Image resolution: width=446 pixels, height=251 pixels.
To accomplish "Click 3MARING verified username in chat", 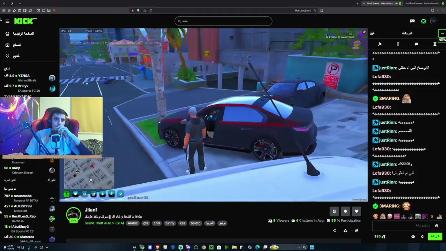I will [390, 99].
